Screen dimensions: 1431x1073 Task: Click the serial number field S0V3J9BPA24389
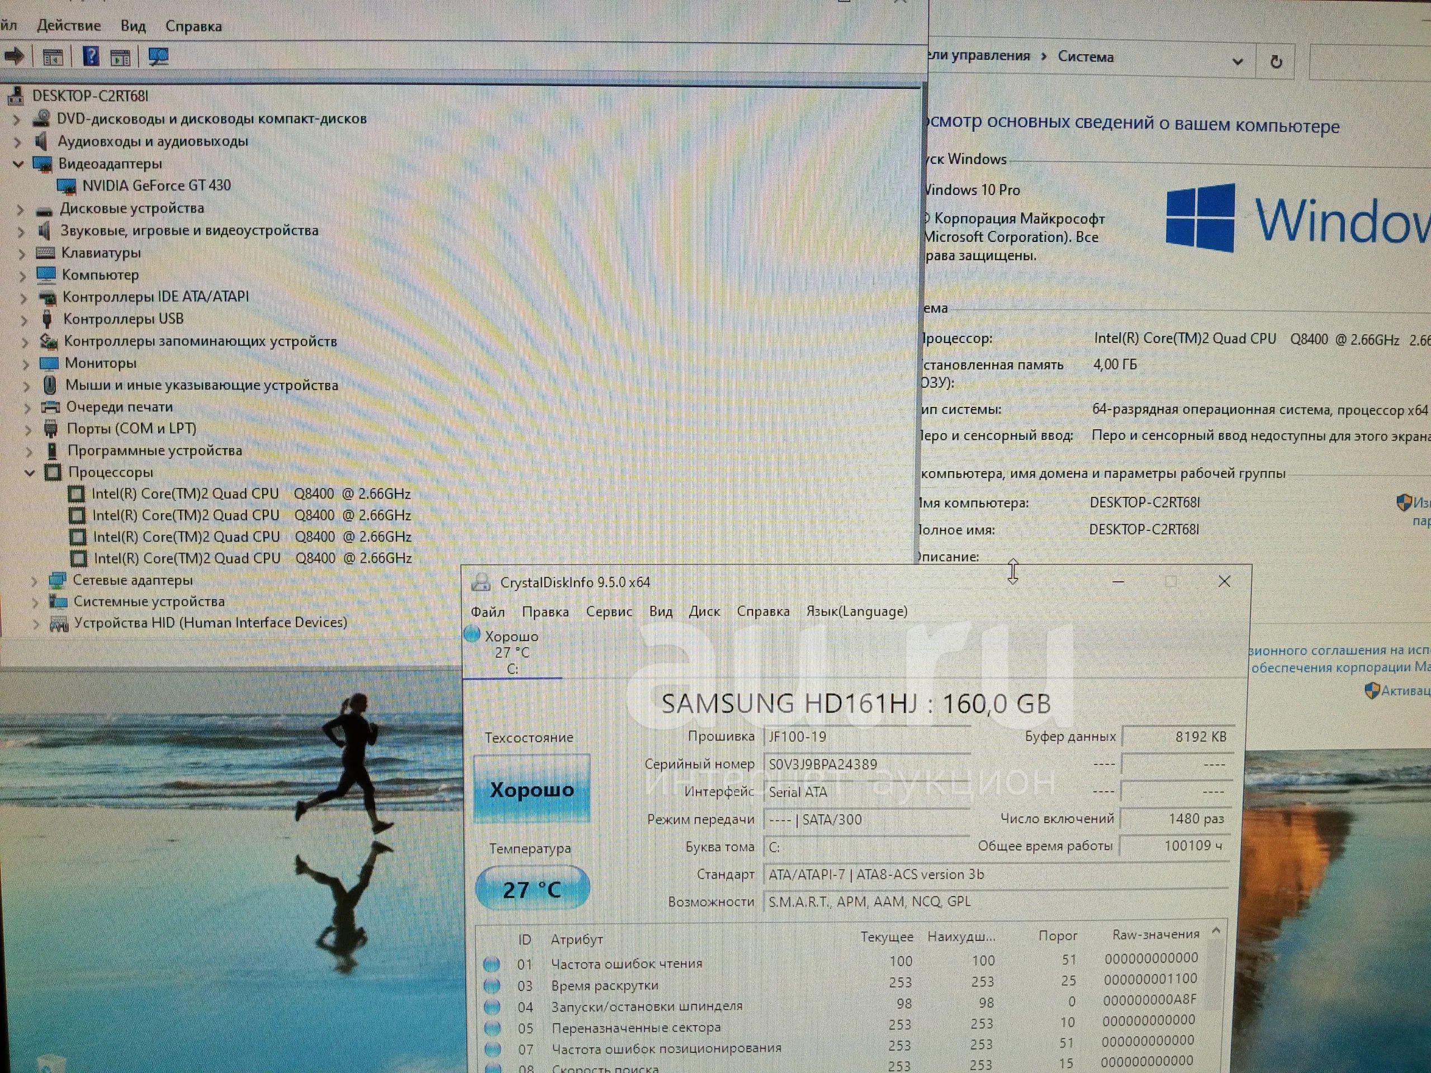tap(867, 765)
